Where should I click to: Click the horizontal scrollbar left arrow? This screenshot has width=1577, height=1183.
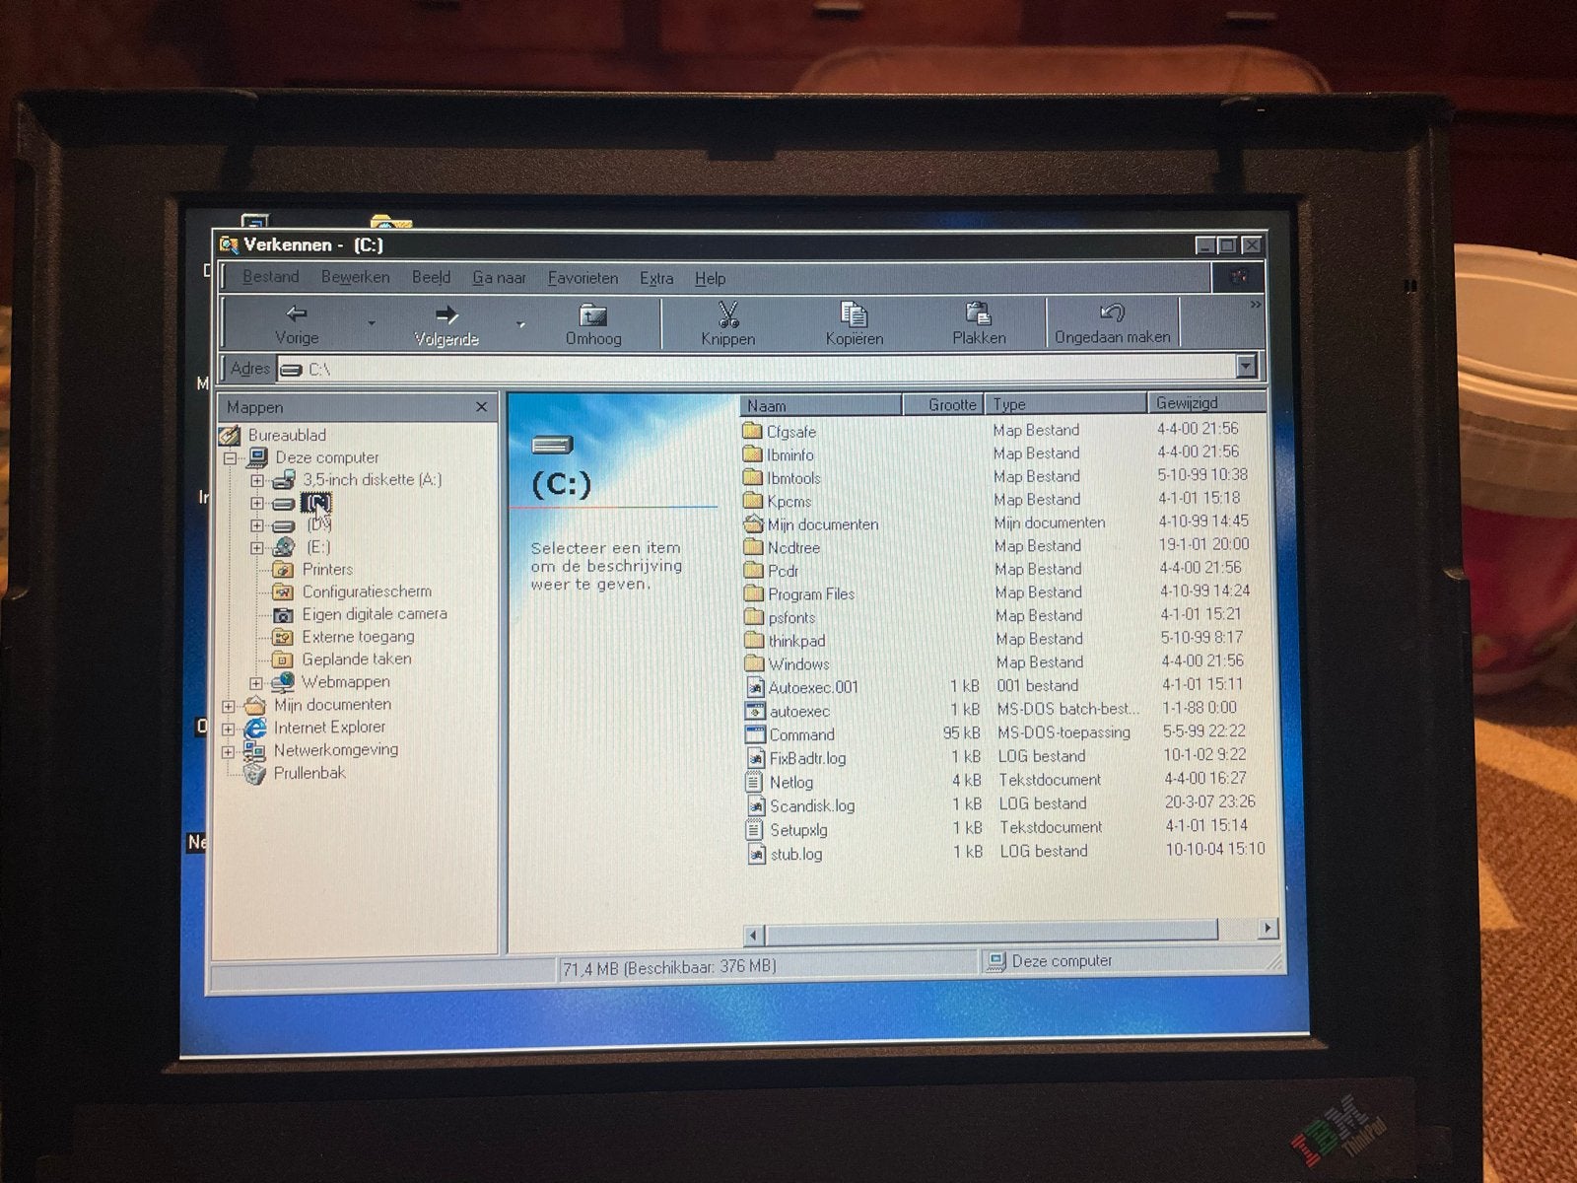[x=754, y=934]
